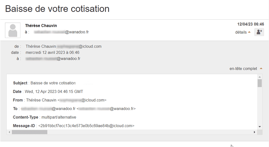Click the orange arrow next to détails
269x147 pixels.
(x=249, y=32)
